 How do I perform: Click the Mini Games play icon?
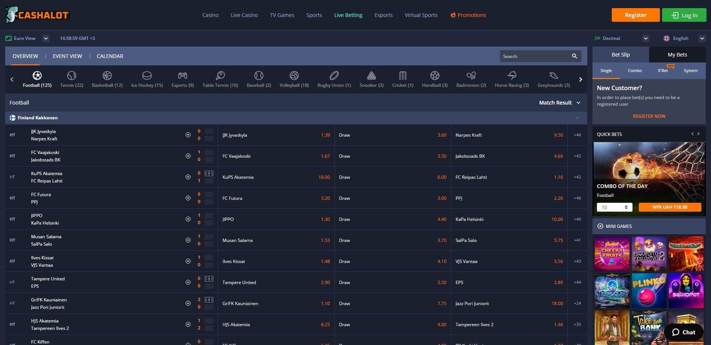[601, 226]
